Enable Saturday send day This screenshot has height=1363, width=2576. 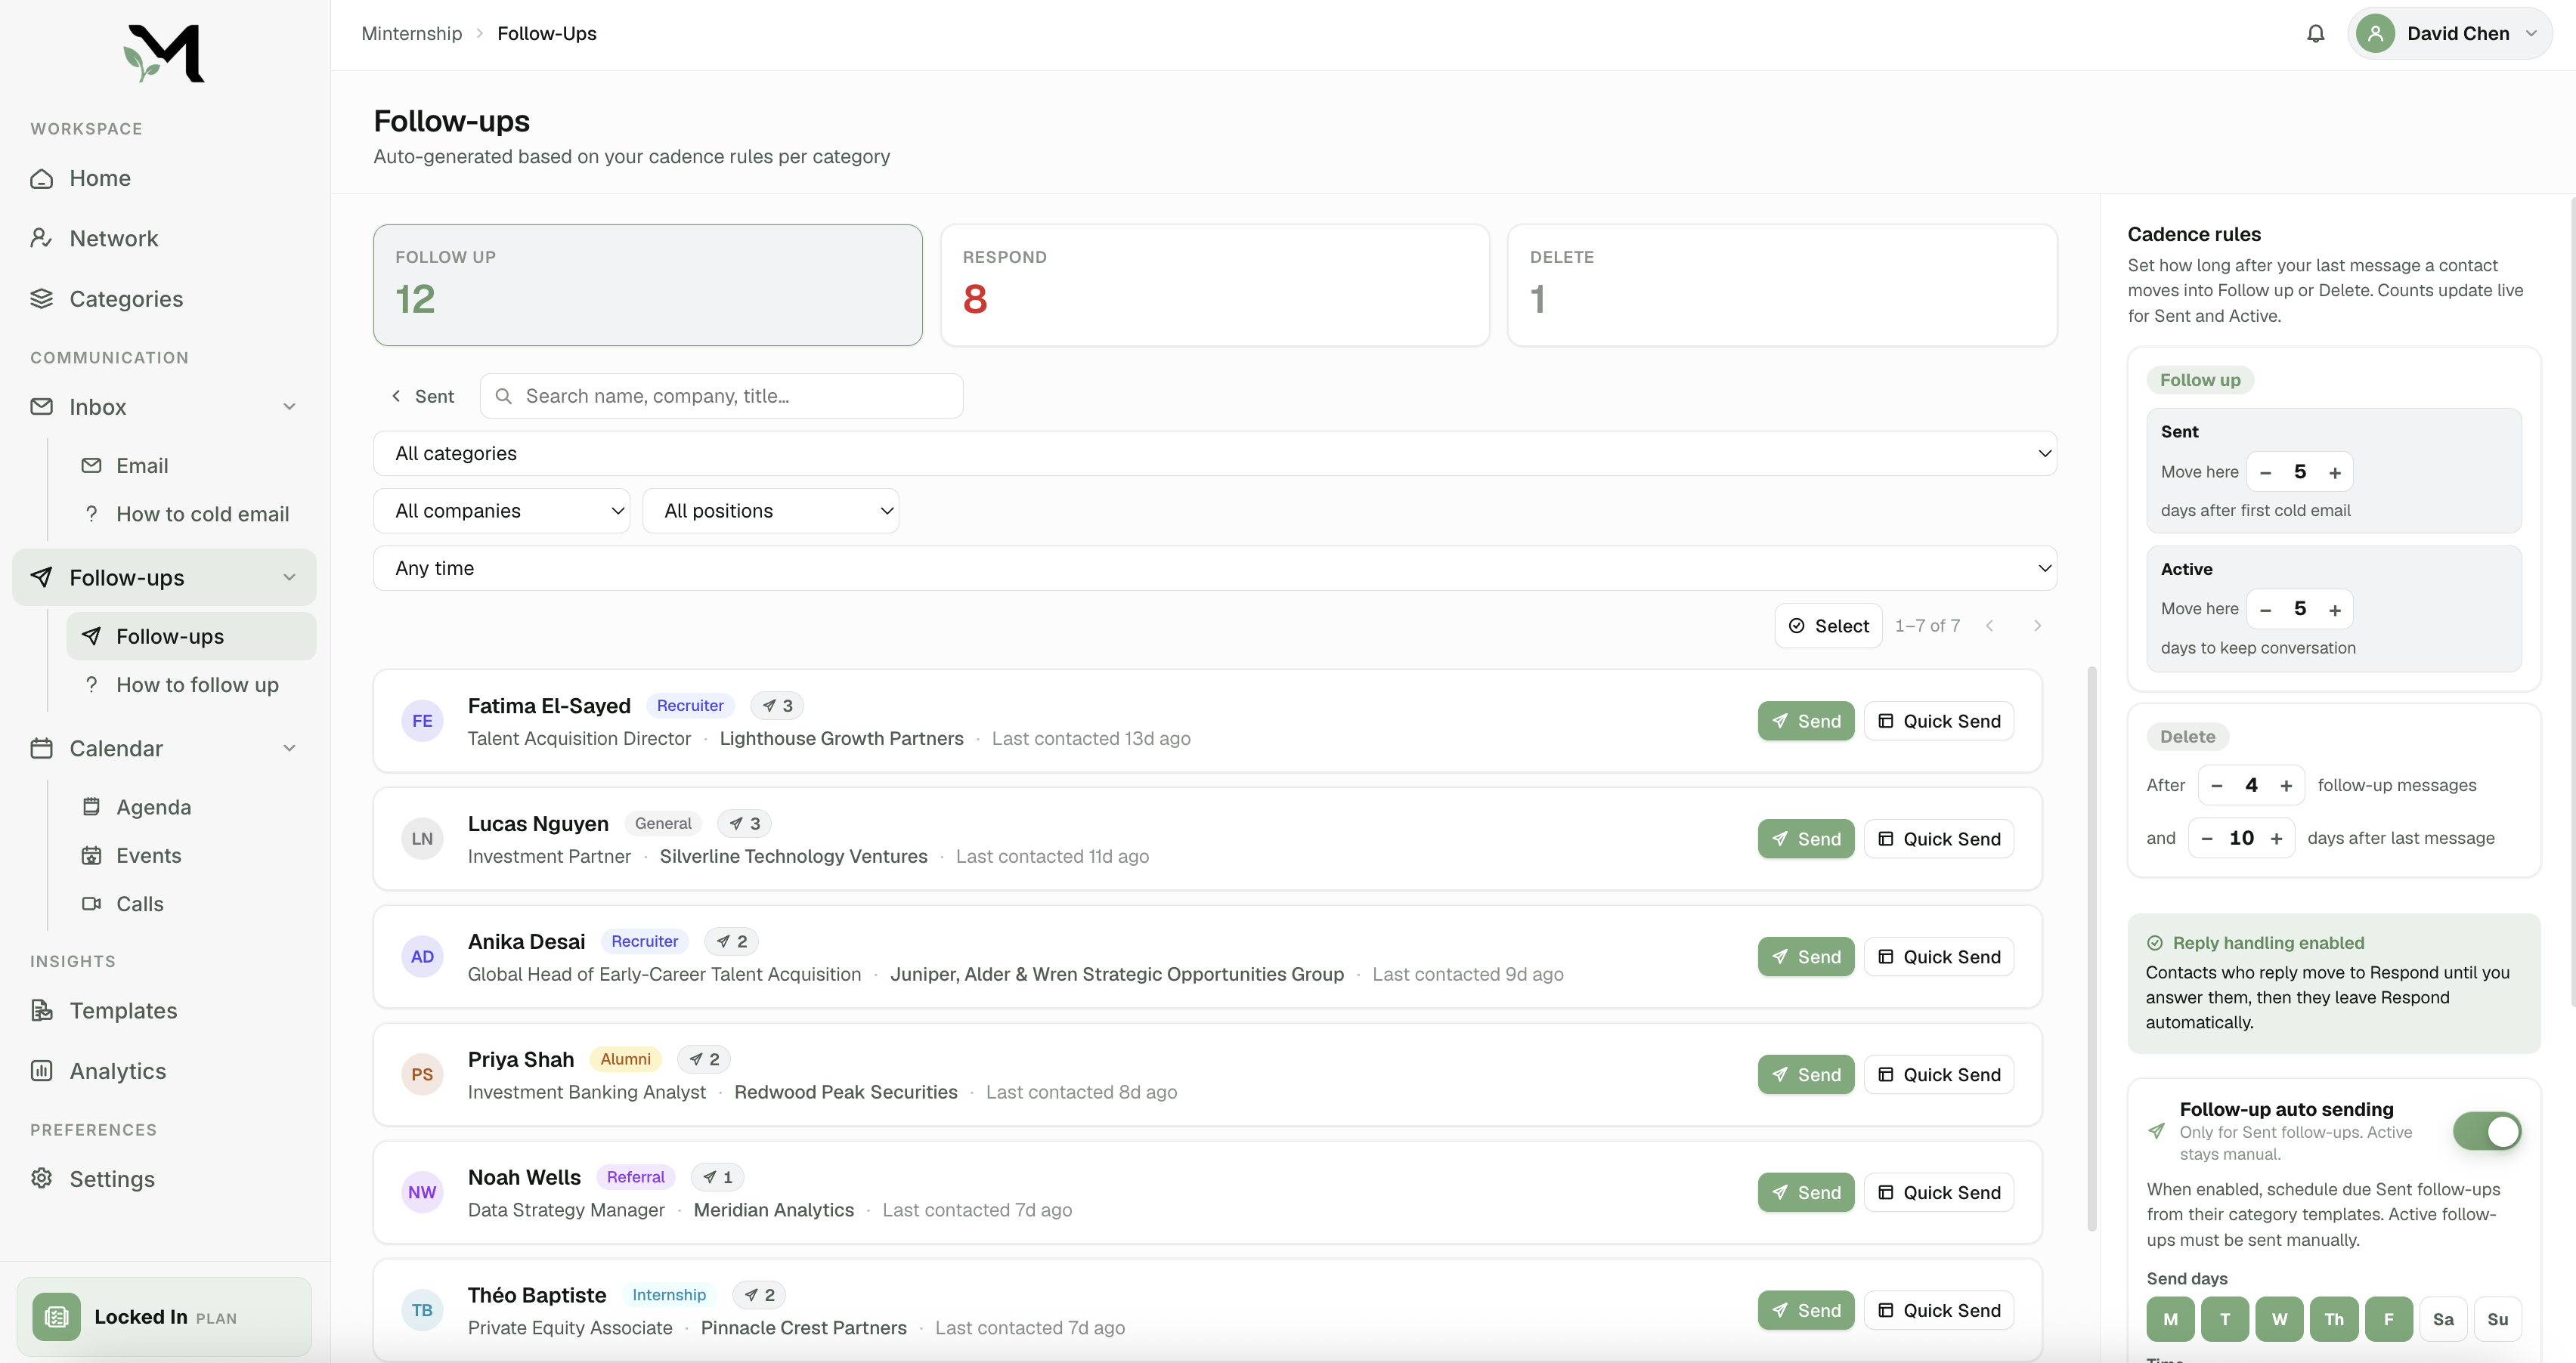coord(2443,1319)
